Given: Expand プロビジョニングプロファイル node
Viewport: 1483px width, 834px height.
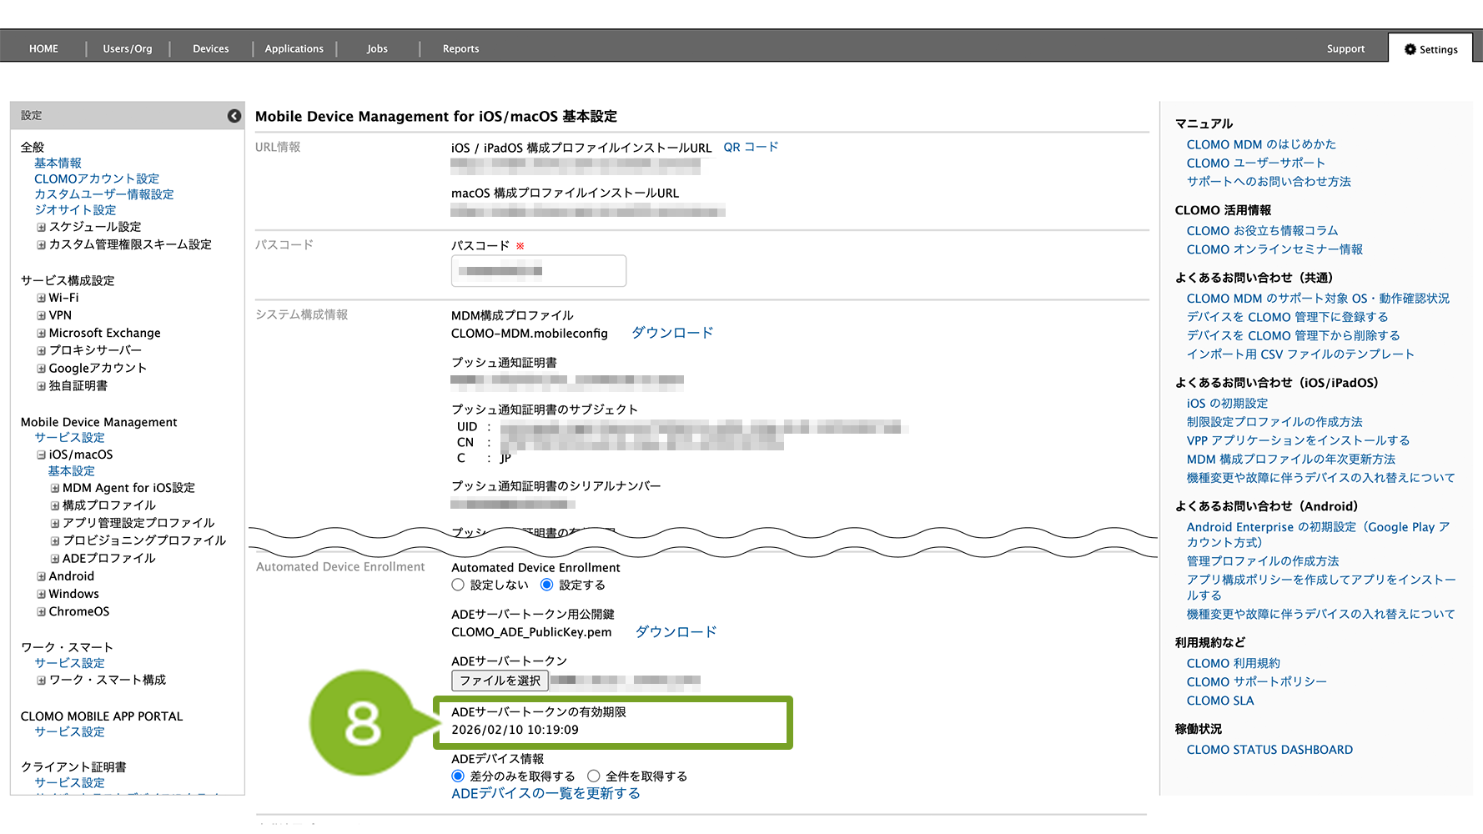Looking at the screenshot, I should [x=55, y=540].
